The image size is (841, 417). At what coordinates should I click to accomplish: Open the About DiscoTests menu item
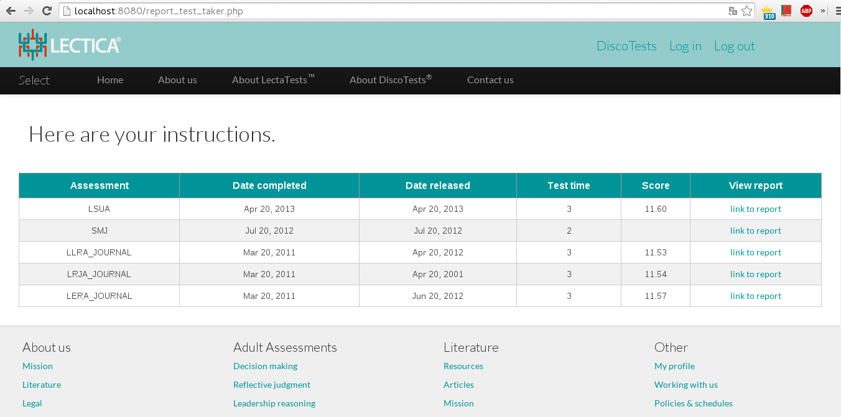[x=391, y=80]
